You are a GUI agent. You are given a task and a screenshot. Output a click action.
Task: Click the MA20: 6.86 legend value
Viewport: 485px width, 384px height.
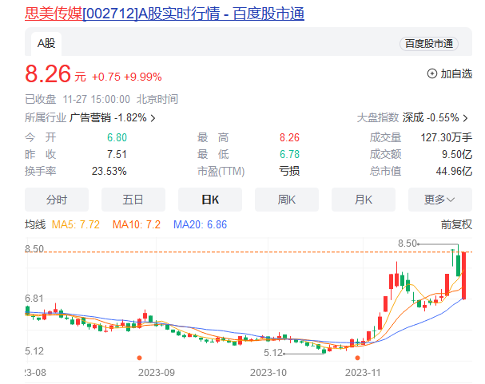[x=200, y=224]
